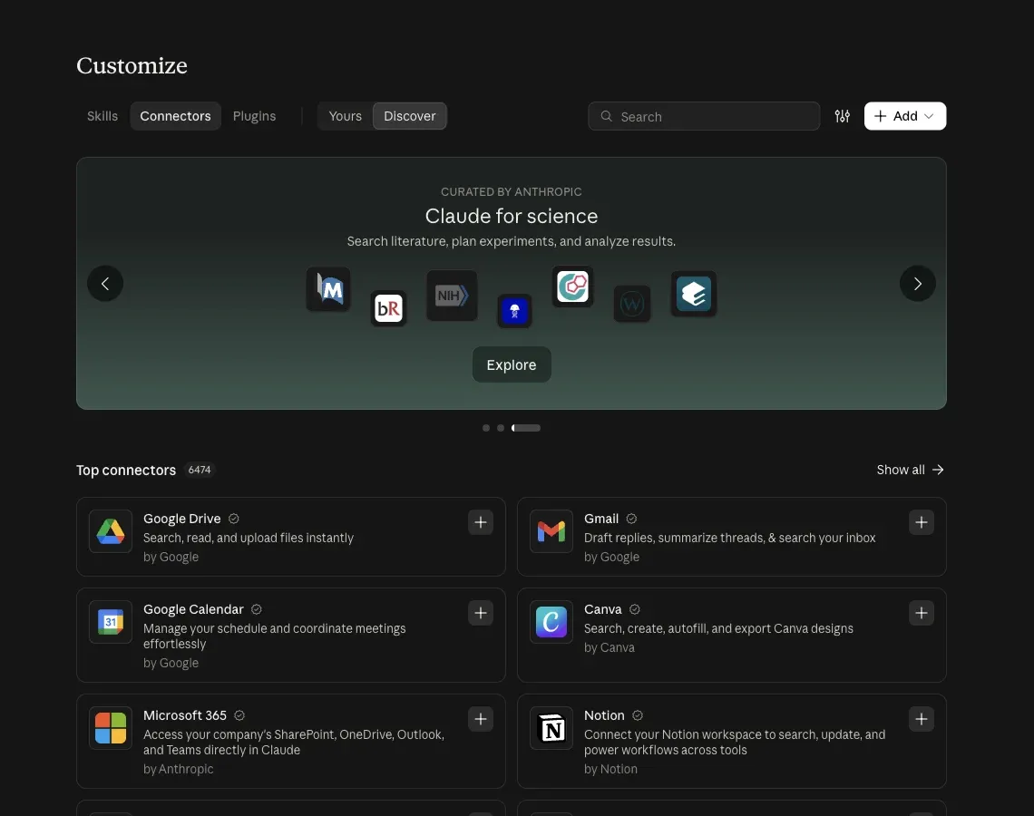
Task: Open the Skills tab
Action: (x=102, y=116)
